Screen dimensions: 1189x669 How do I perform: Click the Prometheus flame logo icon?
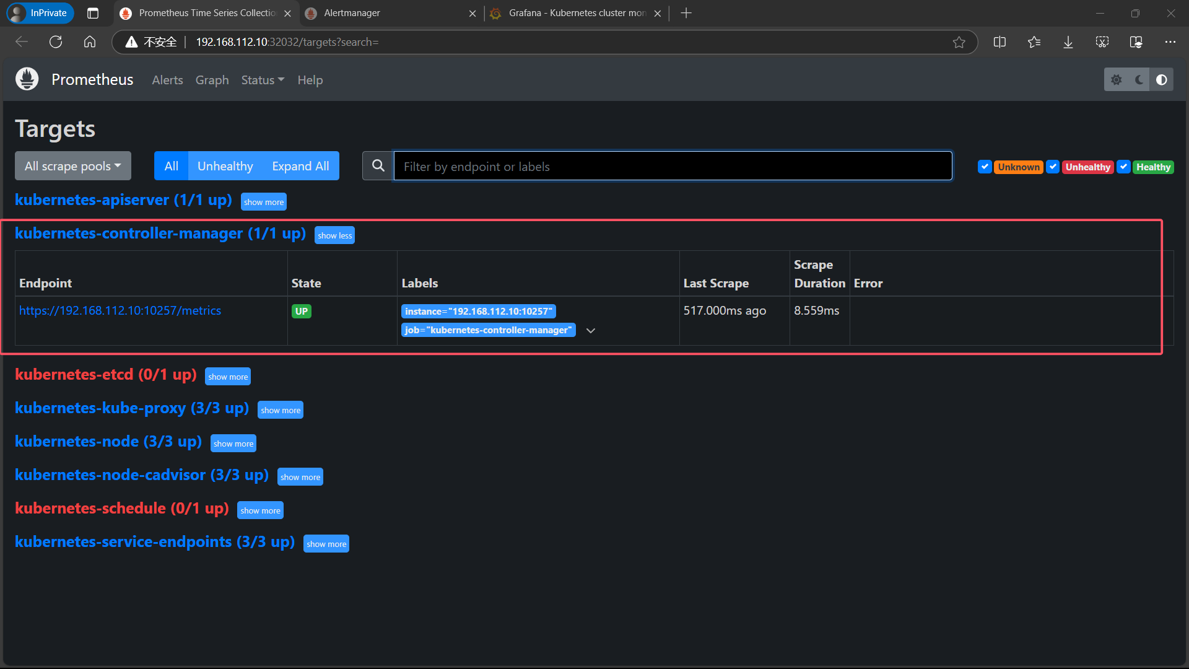[27, 79]
